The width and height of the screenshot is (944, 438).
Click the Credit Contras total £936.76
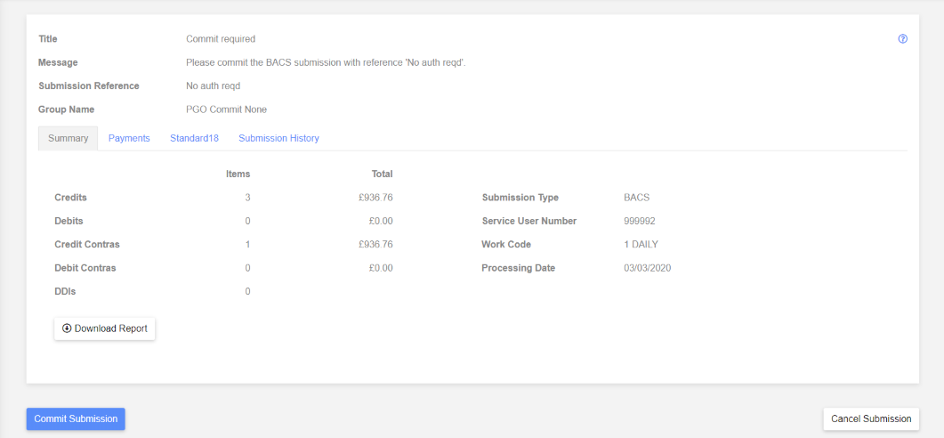(x=375, y=245)
